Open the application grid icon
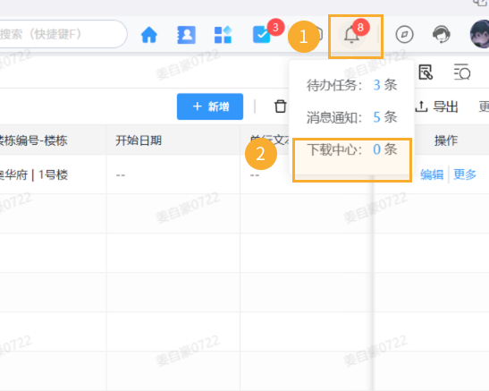489x391 pixels. [x=223, y=35]
